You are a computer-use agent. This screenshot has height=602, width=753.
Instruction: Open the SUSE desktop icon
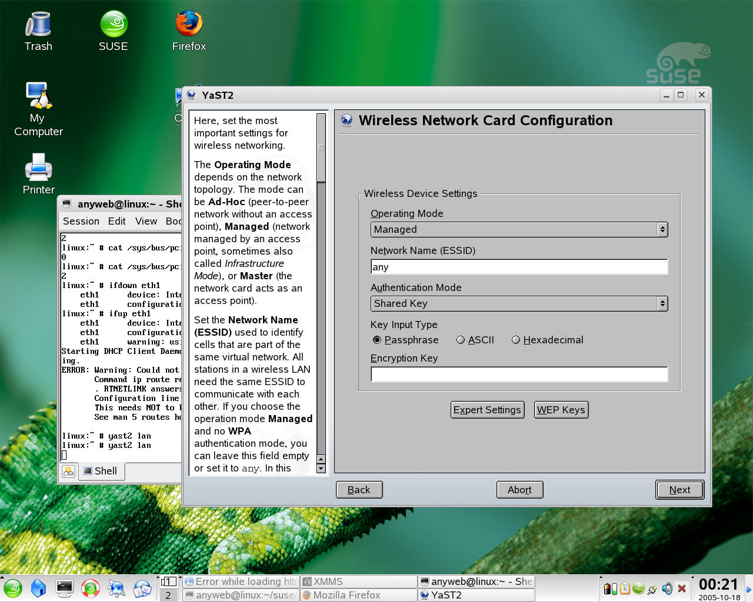(x=114, y=31)
